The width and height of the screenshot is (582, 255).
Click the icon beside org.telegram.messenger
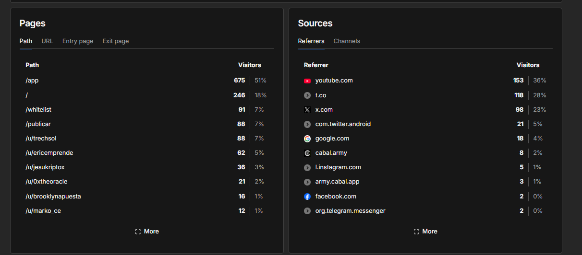tap(307, 211)
